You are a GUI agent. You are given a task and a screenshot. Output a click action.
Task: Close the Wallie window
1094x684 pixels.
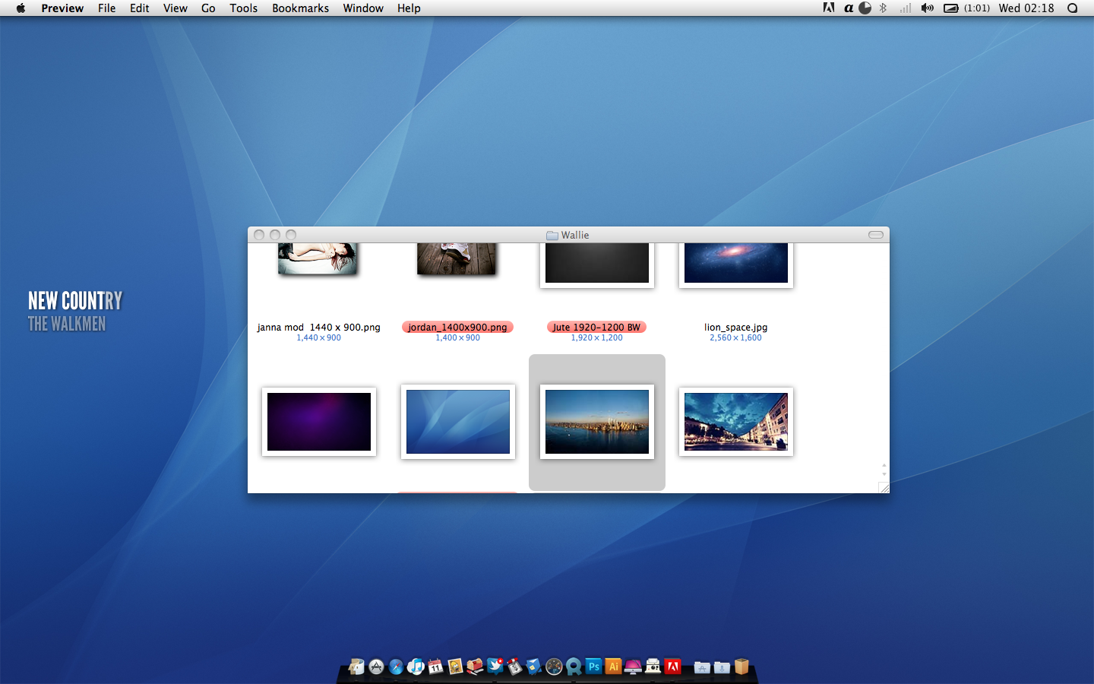click(x=259, y=235)
